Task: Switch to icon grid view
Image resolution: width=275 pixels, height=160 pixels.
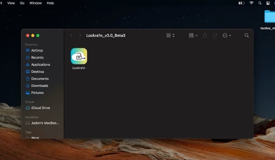Action: 168,35
